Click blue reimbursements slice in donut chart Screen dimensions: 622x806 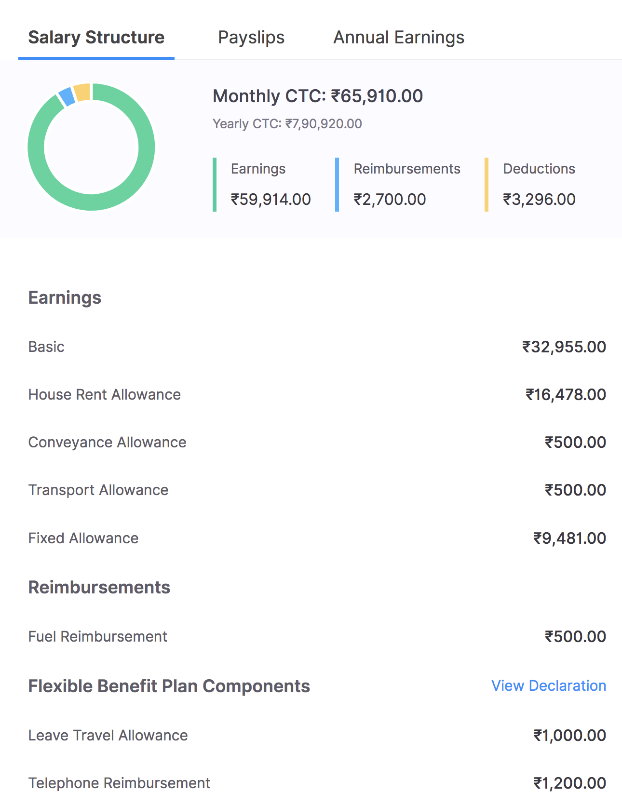point(67,96)
